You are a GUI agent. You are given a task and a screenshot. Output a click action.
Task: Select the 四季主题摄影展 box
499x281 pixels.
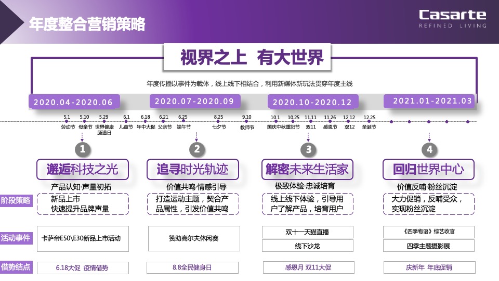pyautogui.click(x=429, y=246)
